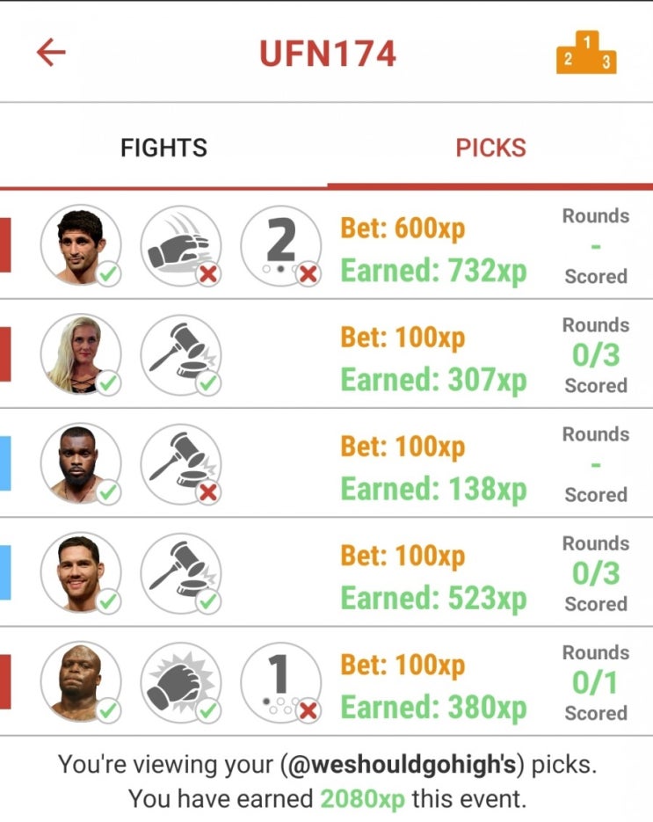Viewport: 653px width, 822px height.
Task: Tap the gavel decision icon for blonde fighter
Action: click(181, 354)
